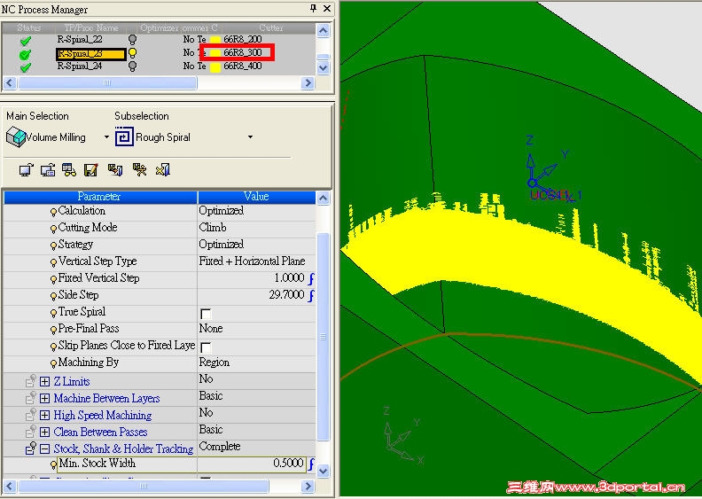Click the function icon beside Side Step value
The width and height of the screenshot is (702, 499).
(311, 295)
